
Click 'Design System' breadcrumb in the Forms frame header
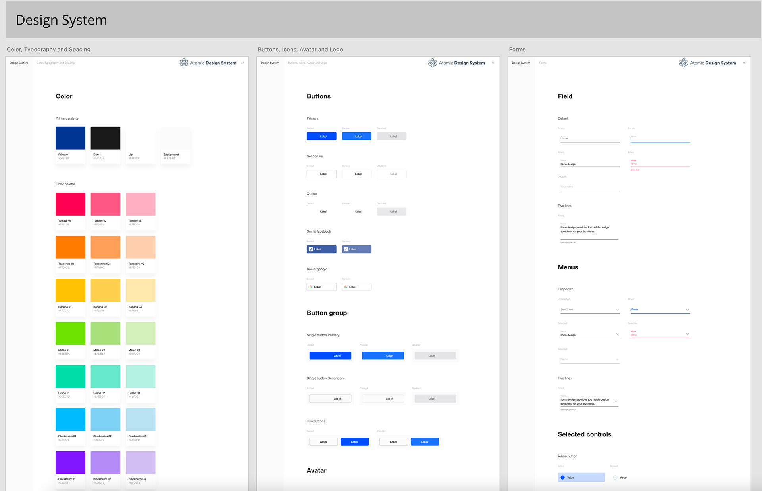pyautogui.click(x=521, y=63)
